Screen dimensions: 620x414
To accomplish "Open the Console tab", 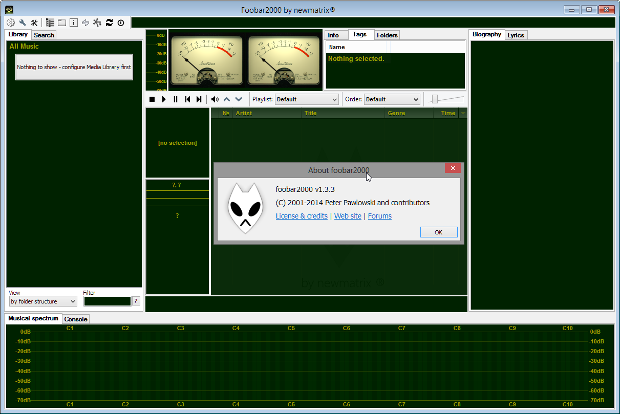I will click(x=76, y=318).
